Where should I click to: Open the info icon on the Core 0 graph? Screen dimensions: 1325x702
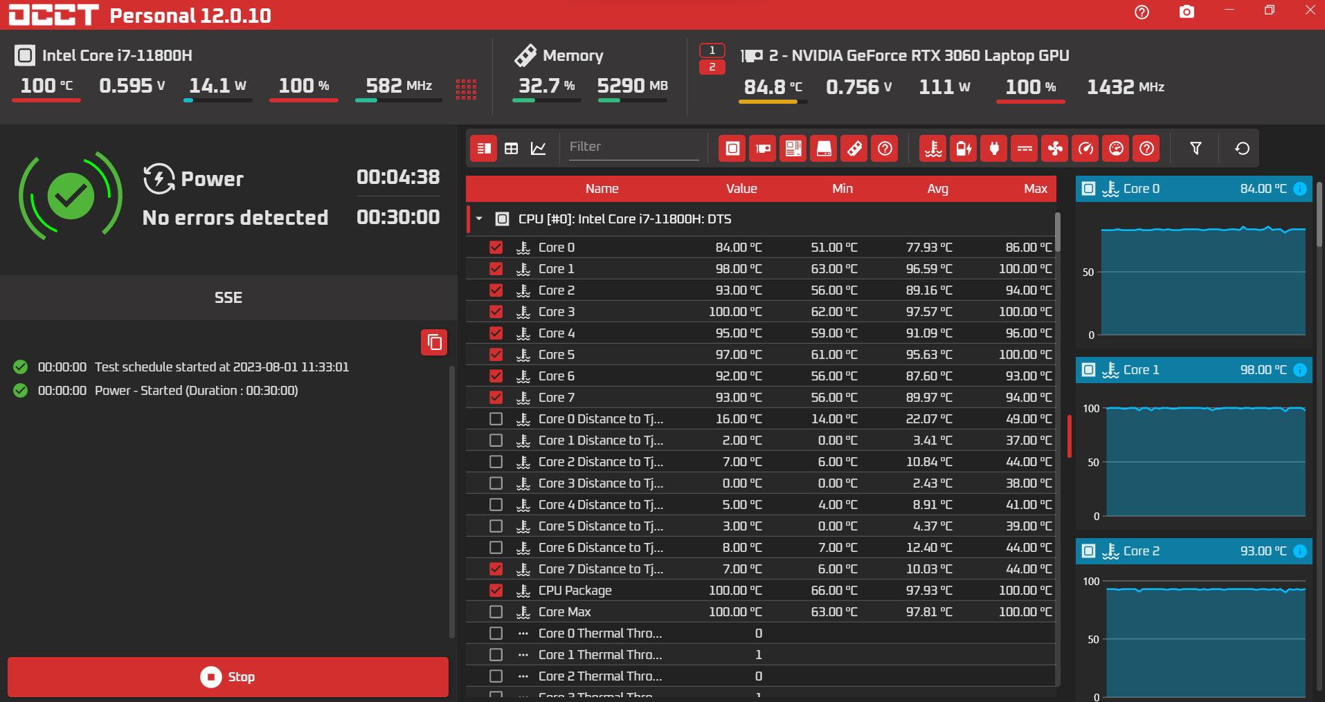click(x=1300, y=189)
